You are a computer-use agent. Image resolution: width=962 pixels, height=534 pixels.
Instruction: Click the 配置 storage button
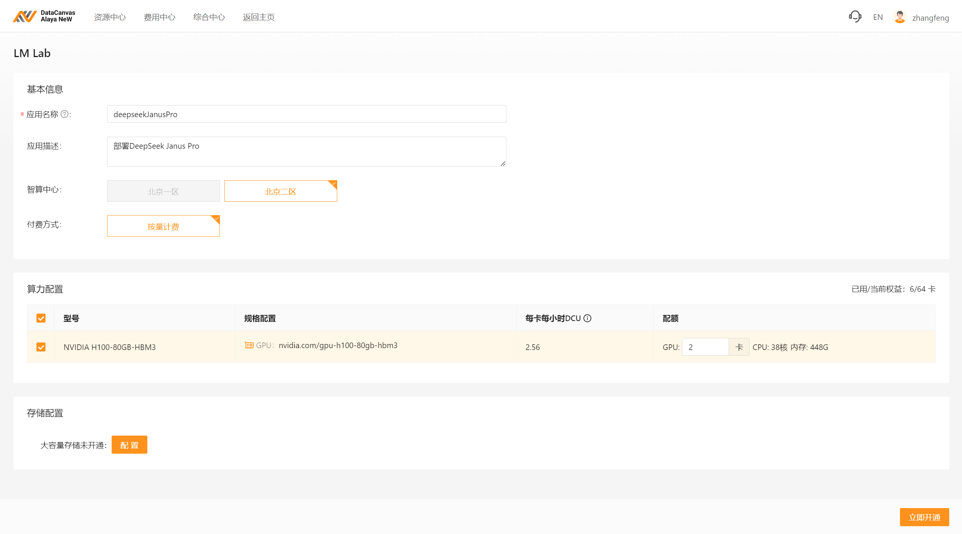[129, 445]
